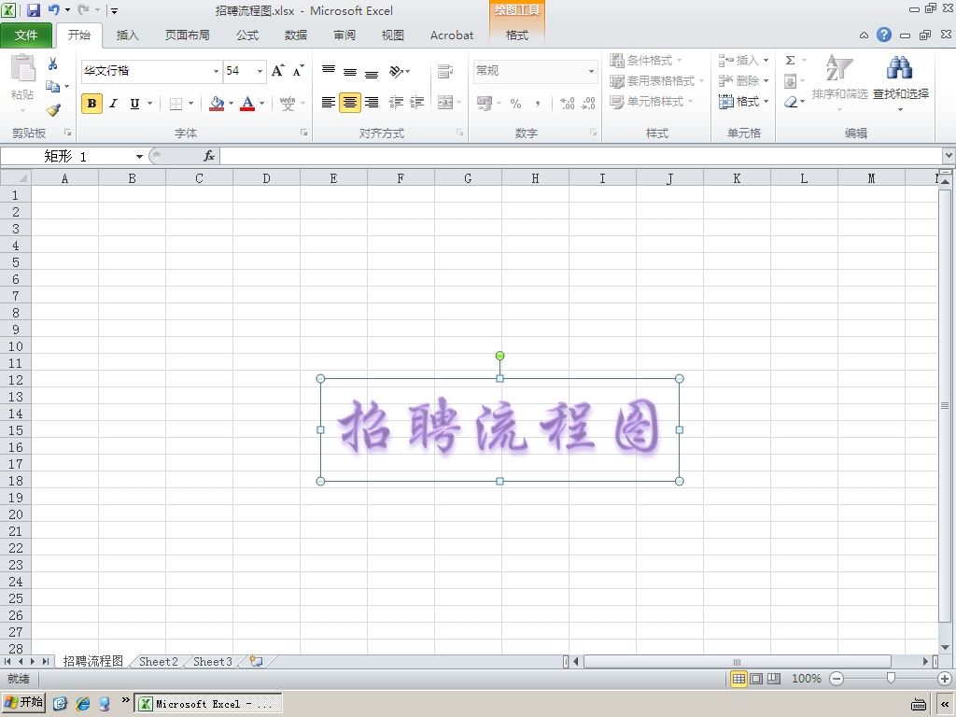
Task: Insert function using the fx button
Action: 208,156
